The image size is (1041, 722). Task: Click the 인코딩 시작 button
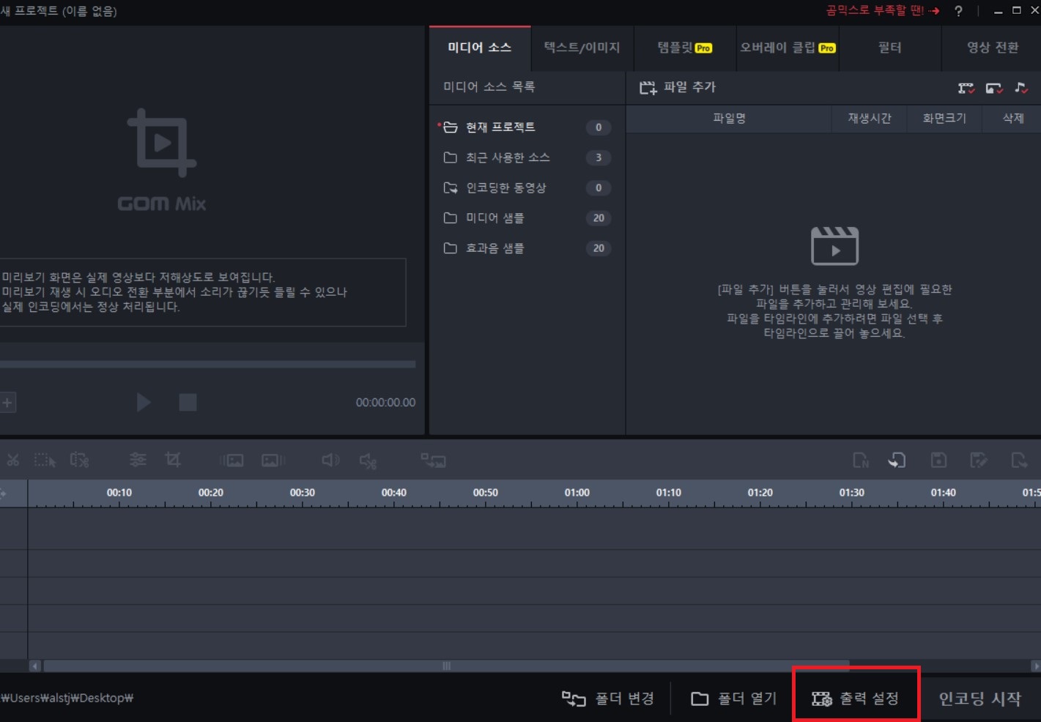(980, 699)
